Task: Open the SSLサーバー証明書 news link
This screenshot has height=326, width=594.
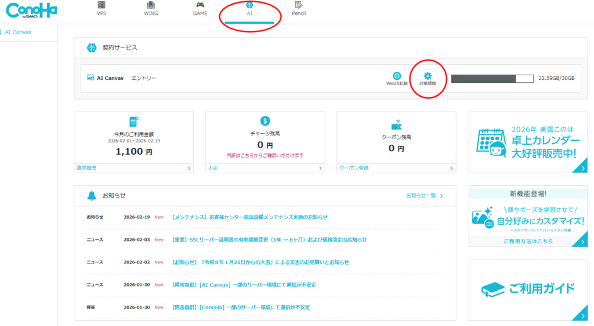Action: pos(269,240)
